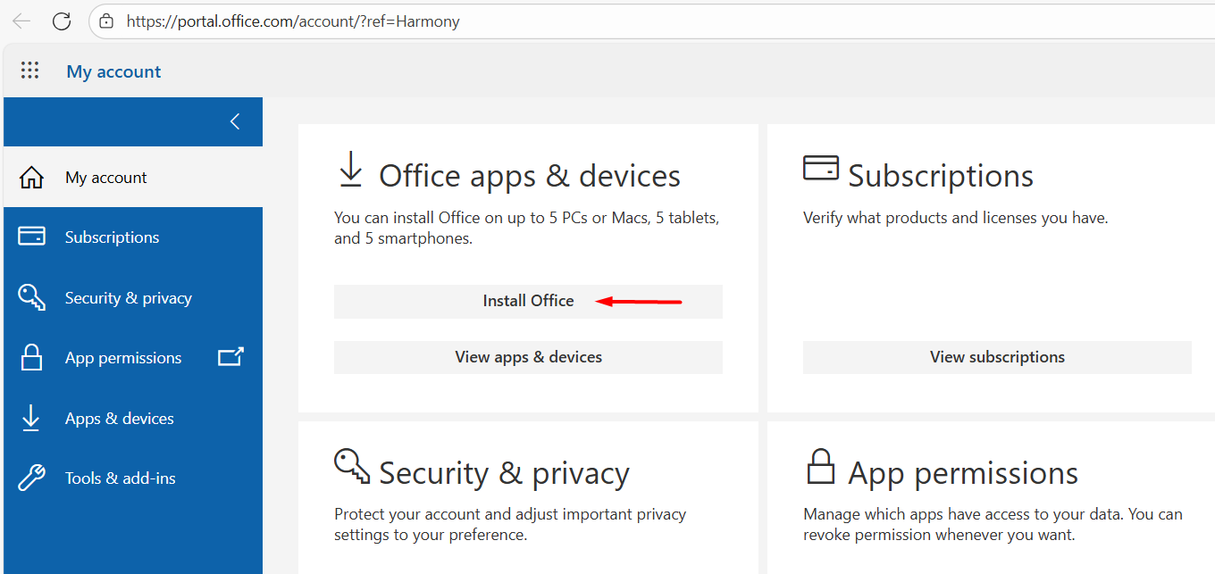Open Tools & add-ins sidebar item

[120, 478]
